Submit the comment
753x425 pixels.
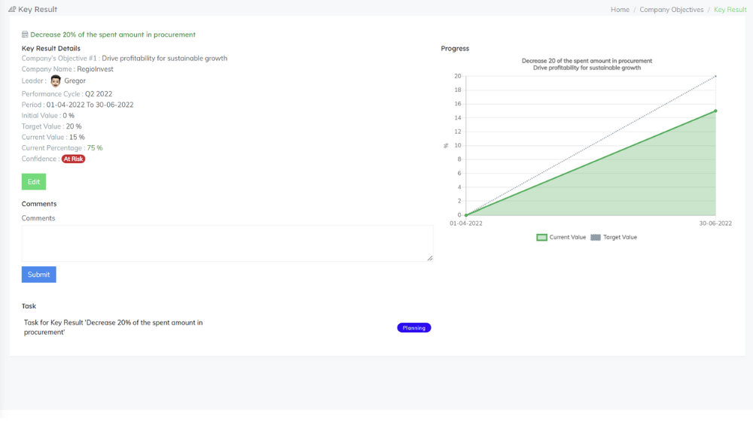pos(38,275)
